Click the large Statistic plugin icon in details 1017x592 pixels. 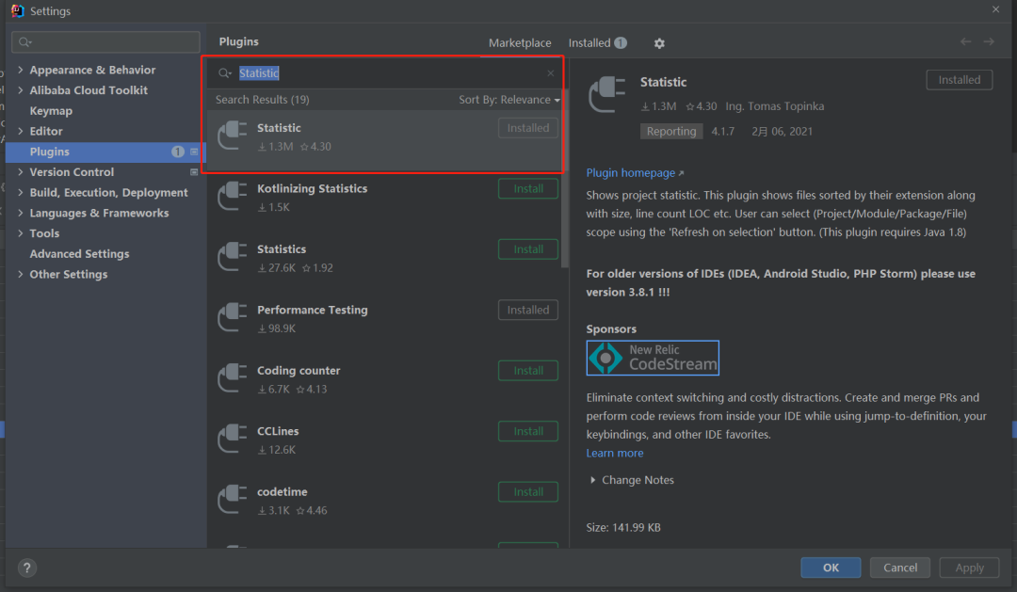607,95
